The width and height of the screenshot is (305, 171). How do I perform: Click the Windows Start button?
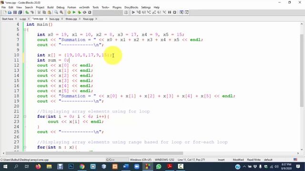[x=5, y=167]
